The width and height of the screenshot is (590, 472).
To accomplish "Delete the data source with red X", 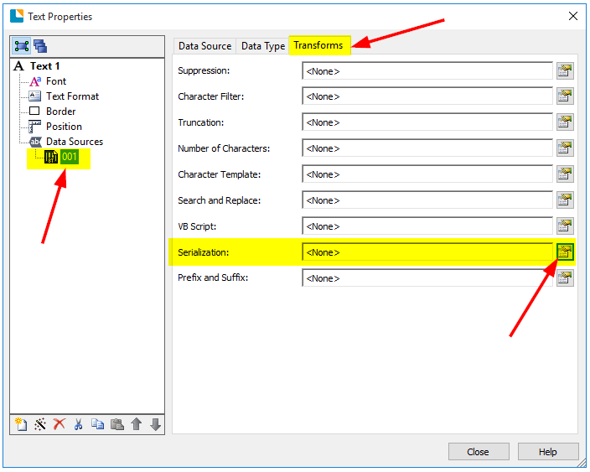I will point(59,424).
